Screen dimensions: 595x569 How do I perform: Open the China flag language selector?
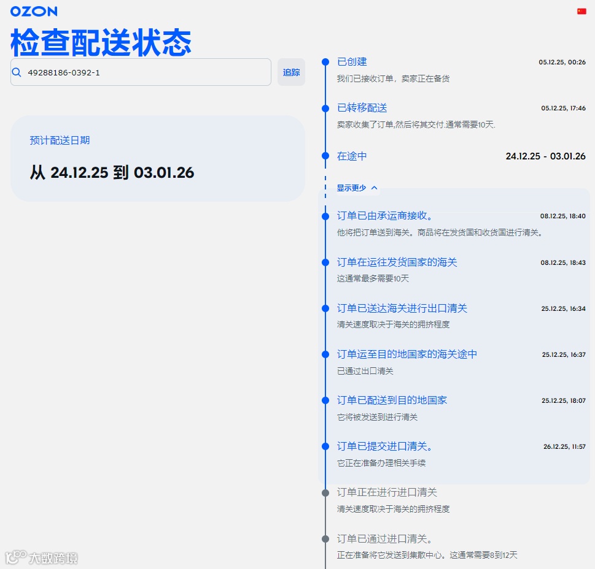click(x=581, y=12)
